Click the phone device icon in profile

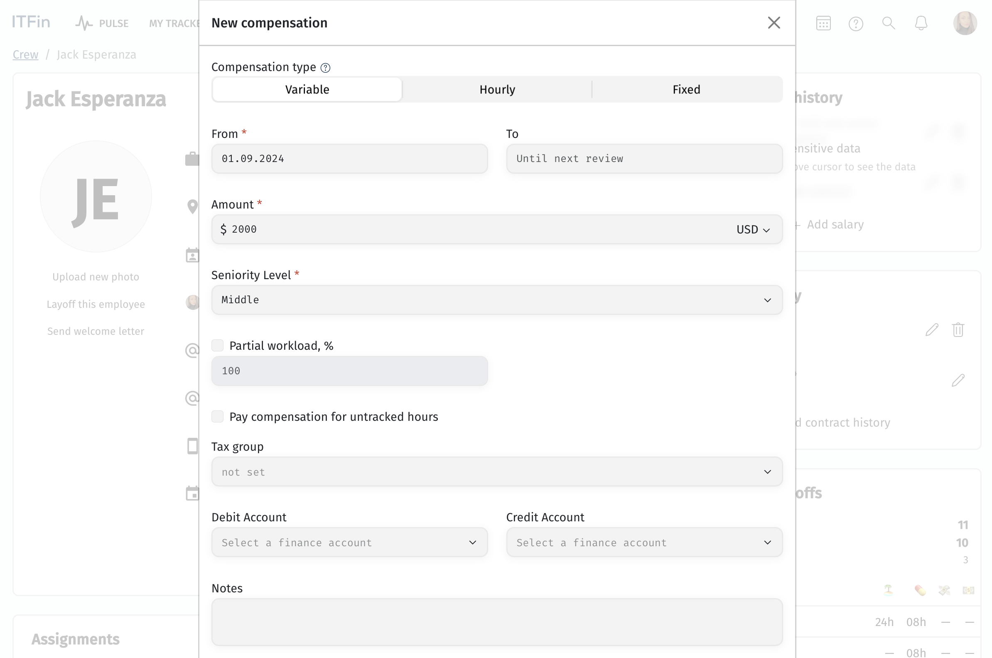tap(192, 446)
